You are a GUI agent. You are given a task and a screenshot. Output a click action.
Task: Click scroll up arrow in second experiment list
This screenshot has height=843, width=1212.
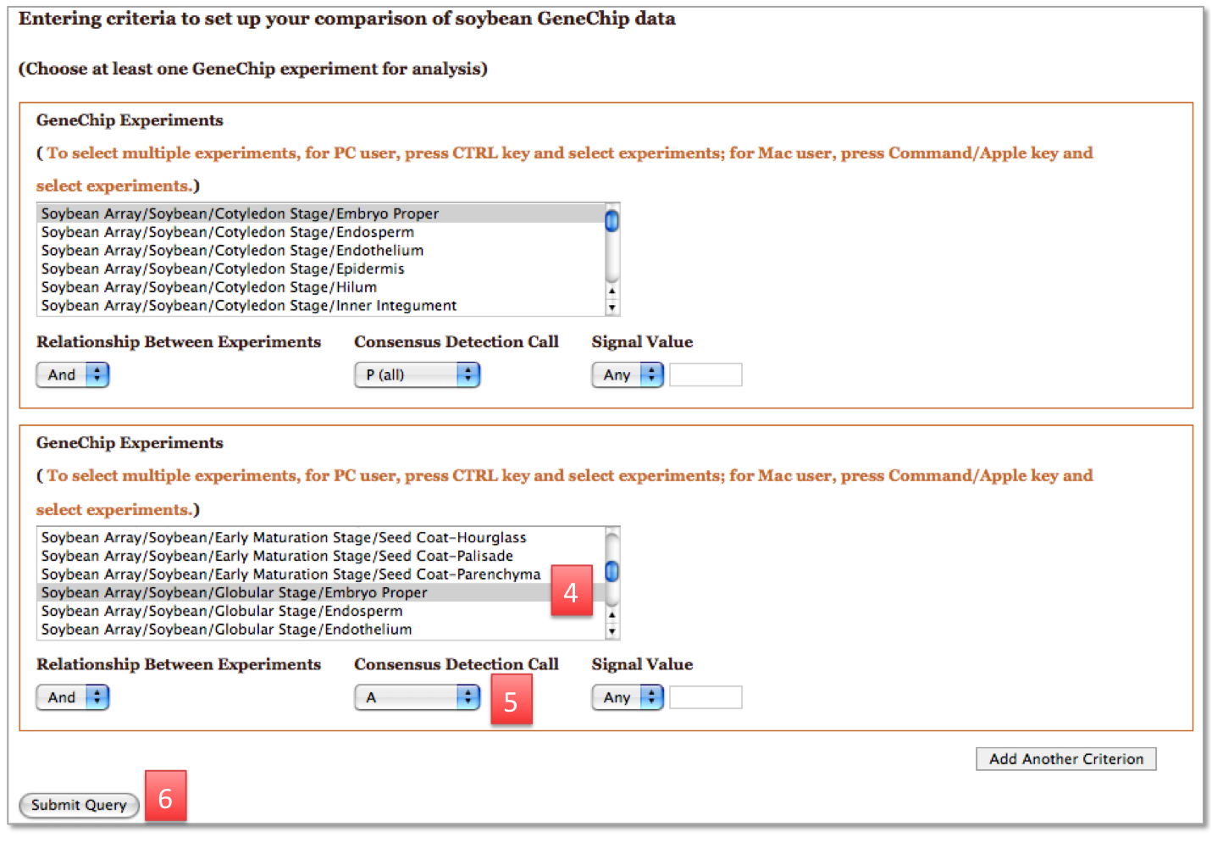[612, 614]
